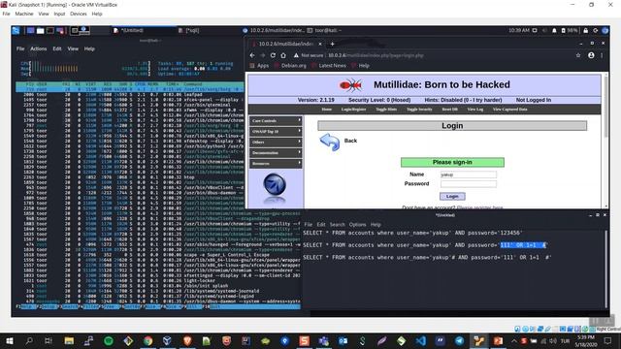Open VirtualBox Devices menu
621x349 pixels.
click(78, 14)
